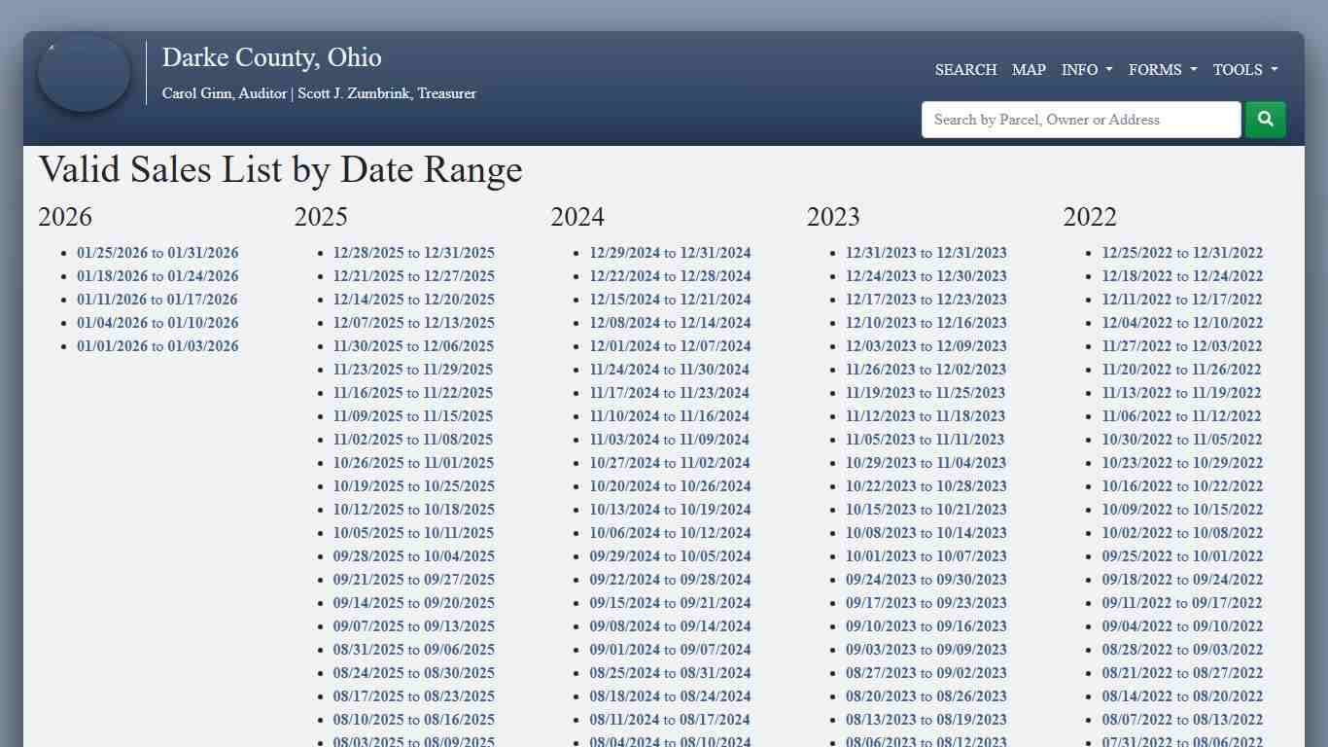This screenshot has width=1328, height=747.
Task: Open the 12/31/2023 to 12/31/2023 sales list
Action: point(926,252)
